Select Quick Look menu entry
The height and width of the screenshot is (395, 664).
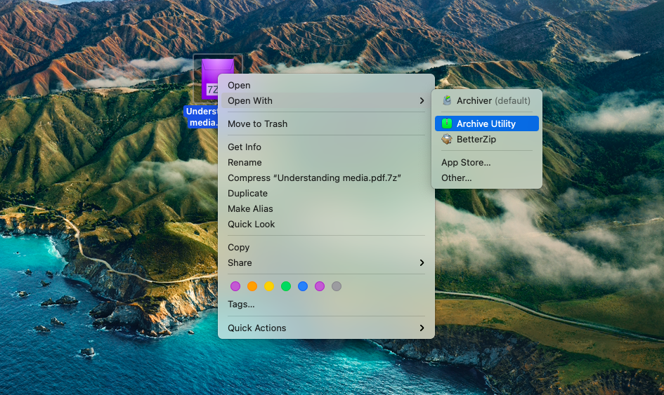[252, 225]
